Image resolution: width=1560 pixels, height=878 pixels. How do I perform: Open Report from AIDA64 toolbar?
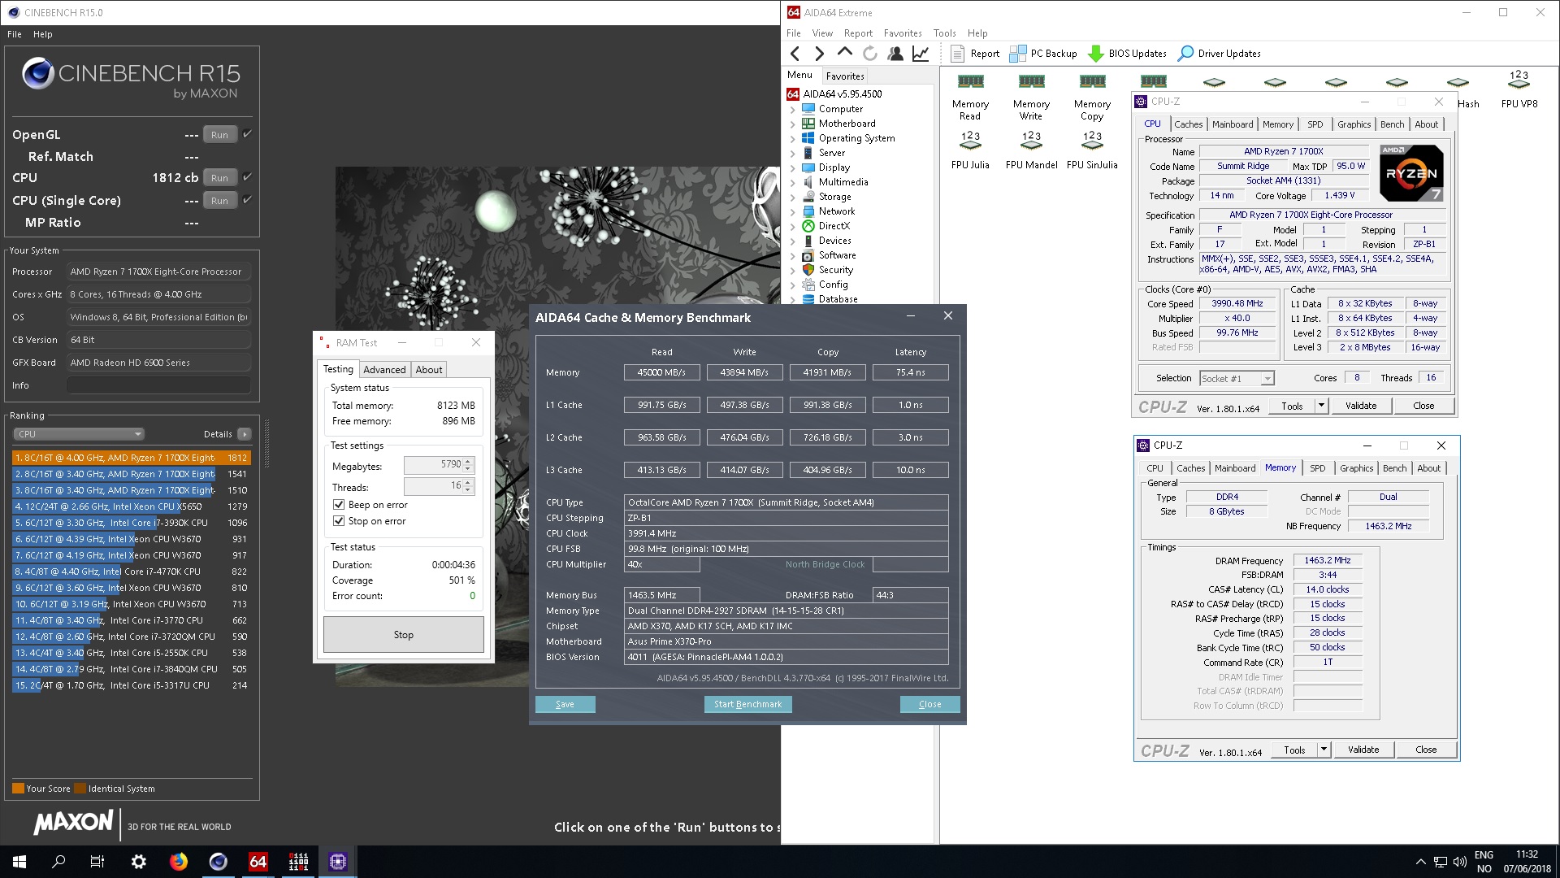tap(974, 54)
